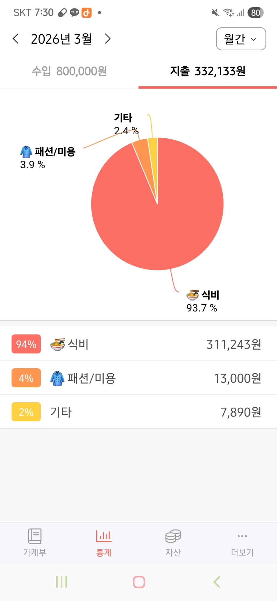
Task: Tap the Android home button icon
Action: (x=139, y=582)
